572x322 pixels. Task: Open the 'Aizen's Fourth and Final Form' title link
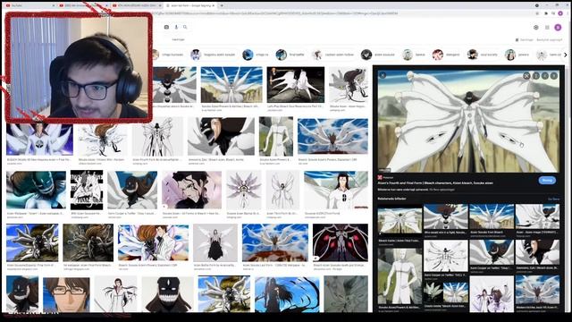coord(435,182)
